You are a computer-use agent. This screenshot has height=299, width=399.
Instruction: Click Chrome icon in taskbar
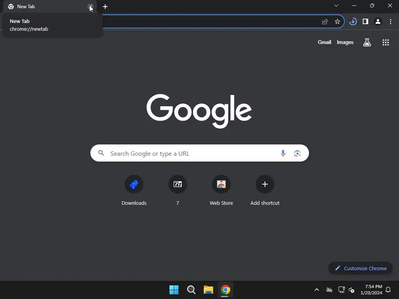coord(226,290)
